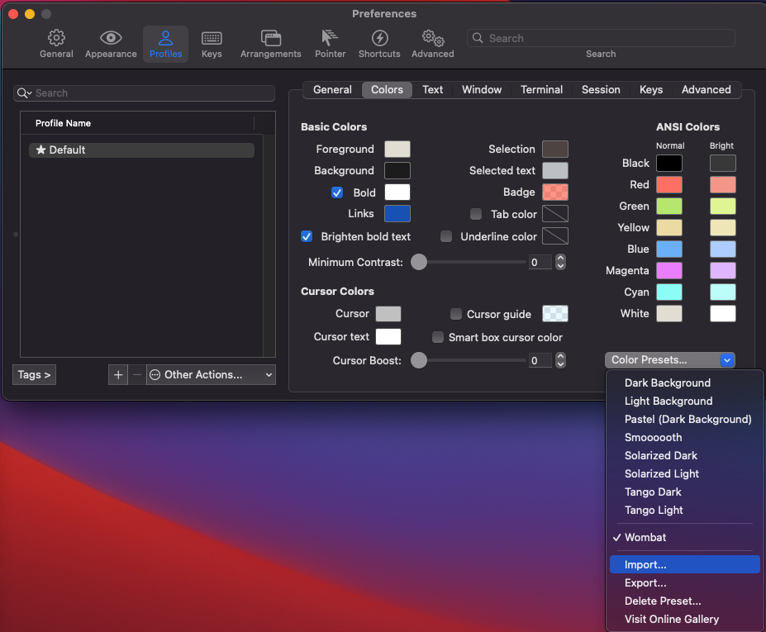Viewport: 766px width, 632px height.
Task: Open the Other Actions dropdown
Action: [211, 374]
